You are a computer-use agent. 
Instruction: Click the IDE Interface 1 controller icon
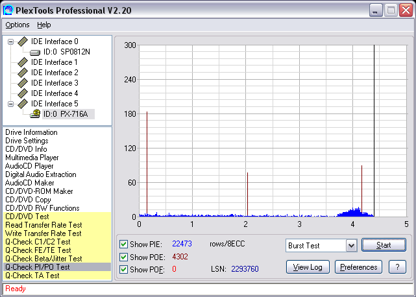point(23,62)
